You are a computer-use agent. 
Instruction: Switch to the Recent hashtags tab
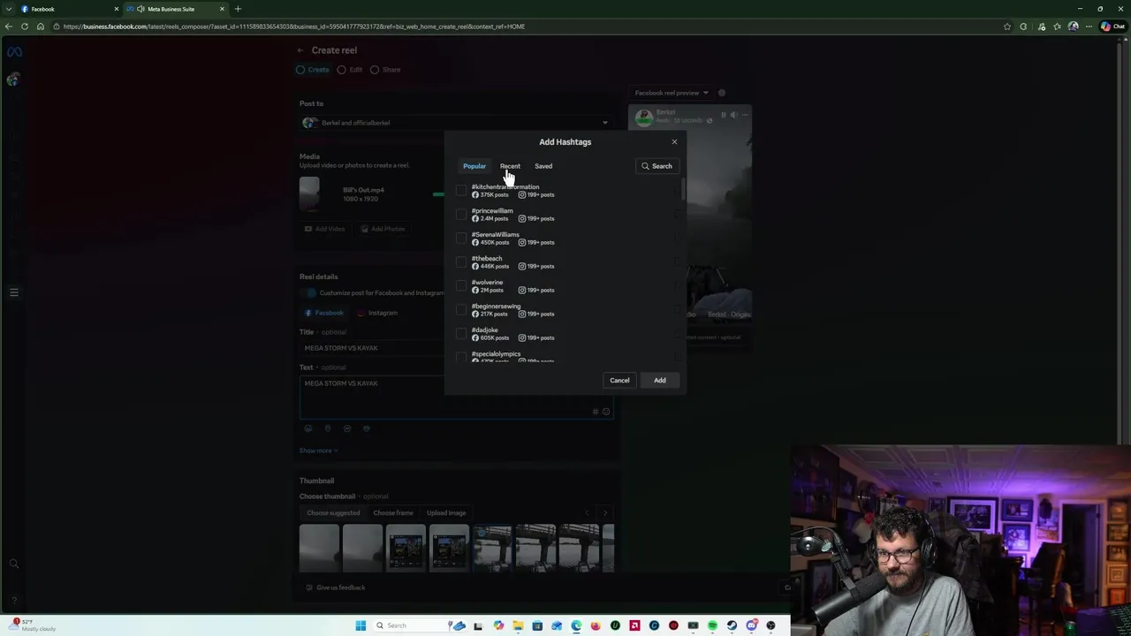pyautogui.click(x=510, y=166)
